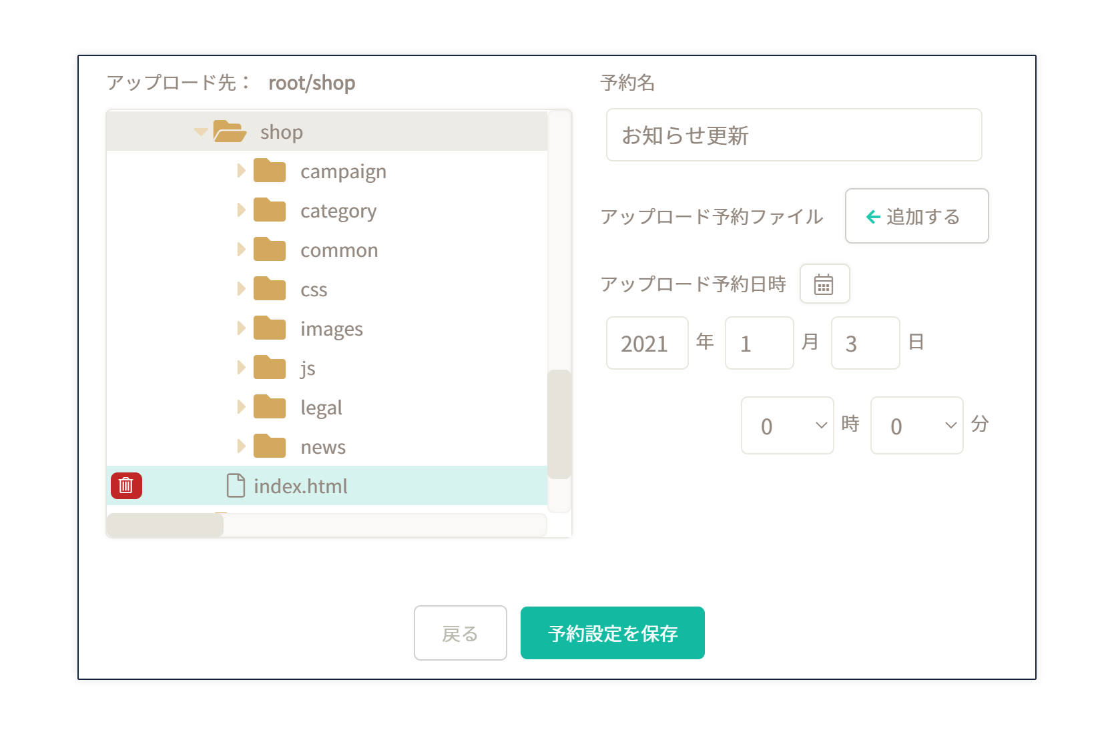Select the news folder name
Screen dimensions: 1114x734
click(x=323, y=448)
